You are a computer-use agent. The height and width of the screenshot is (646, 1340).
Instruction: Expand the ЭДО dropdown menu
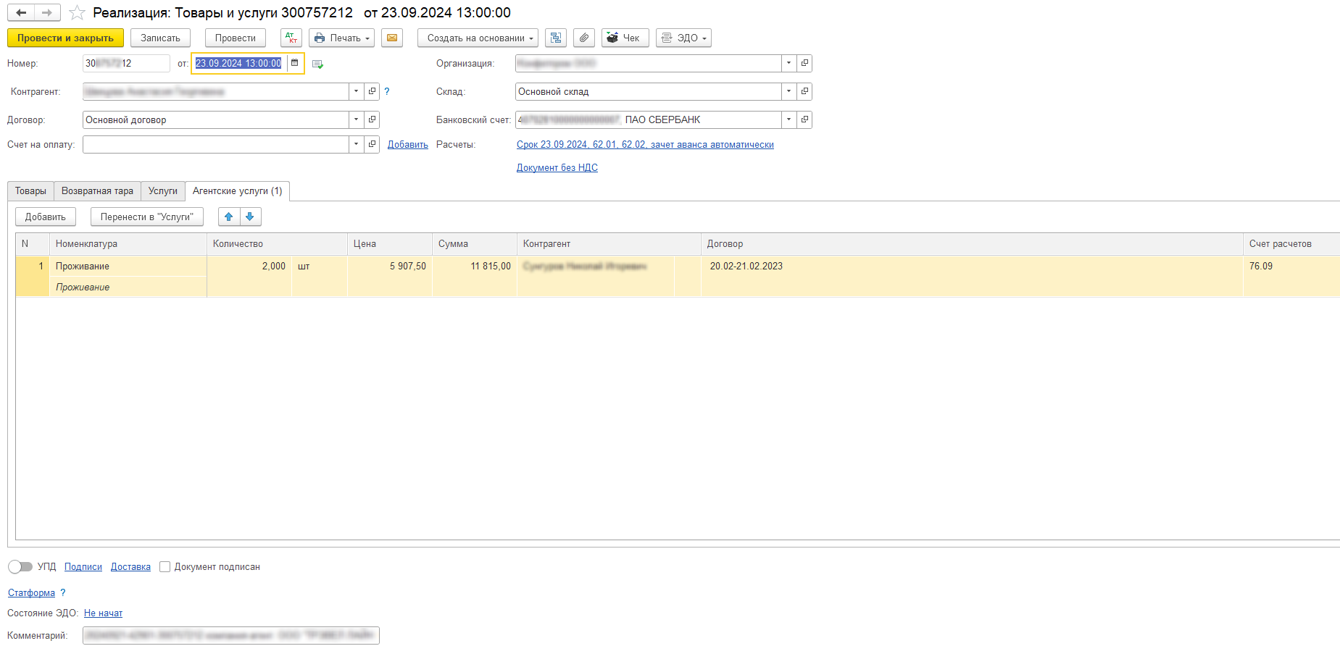coord(683,38)
